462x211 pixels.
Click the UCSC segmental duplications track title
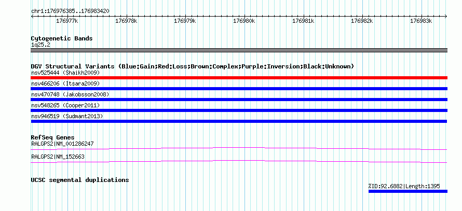coord(80,180)
